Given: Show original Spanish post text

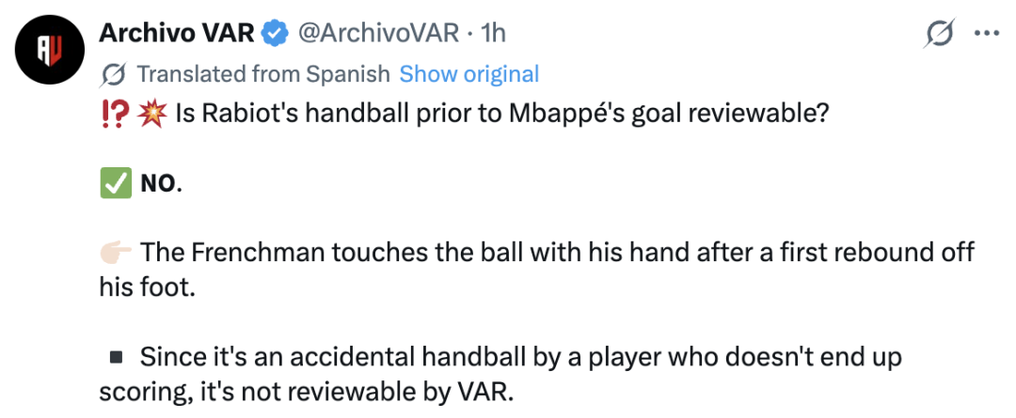Looking at the screenshot, I should pos(469,74).
